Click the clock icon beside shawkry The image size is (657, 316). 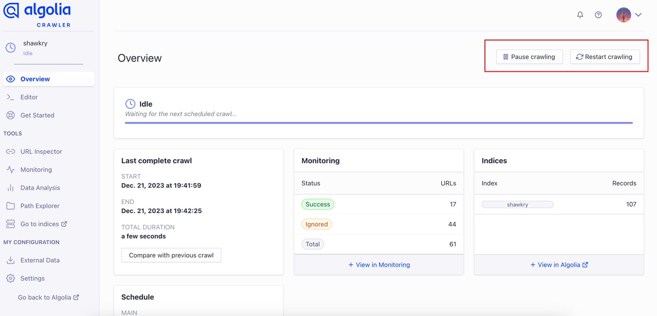pos(10,48)
